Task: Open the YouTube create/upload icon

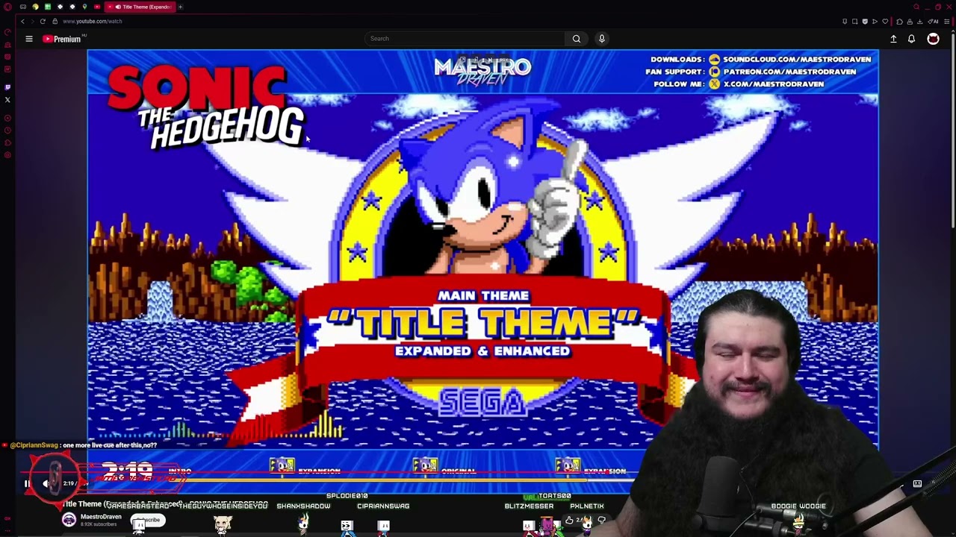Action: click(893, 39)
